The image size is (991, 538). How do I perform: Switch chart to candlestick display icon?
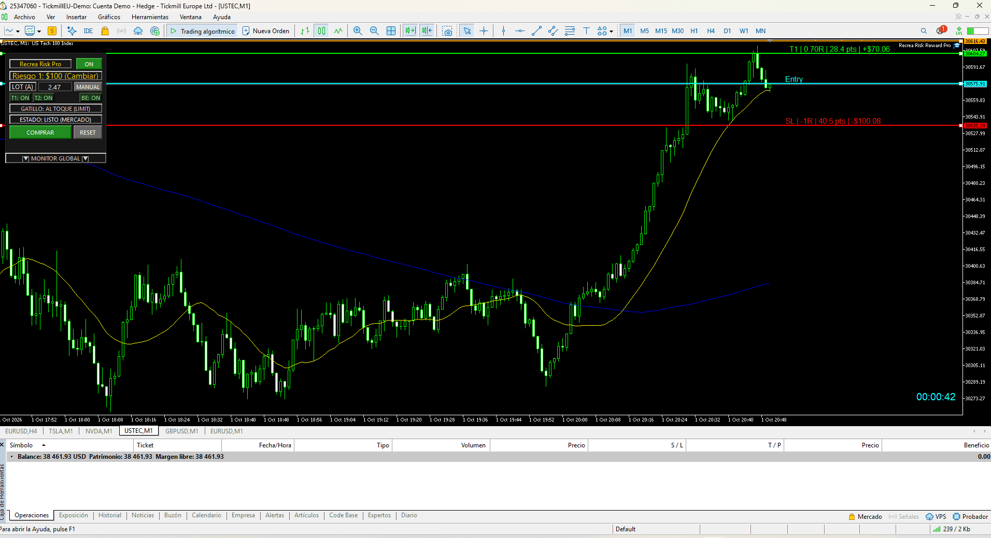click(322, 31)
